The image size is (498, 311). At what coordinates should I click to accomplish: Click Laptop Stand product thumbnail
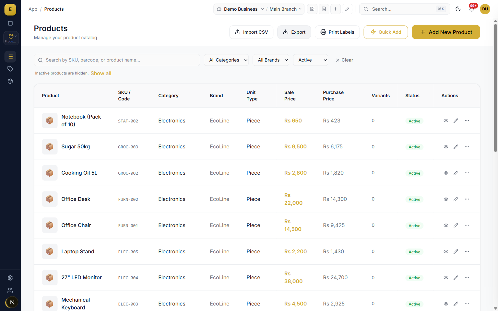pos(50,251)
